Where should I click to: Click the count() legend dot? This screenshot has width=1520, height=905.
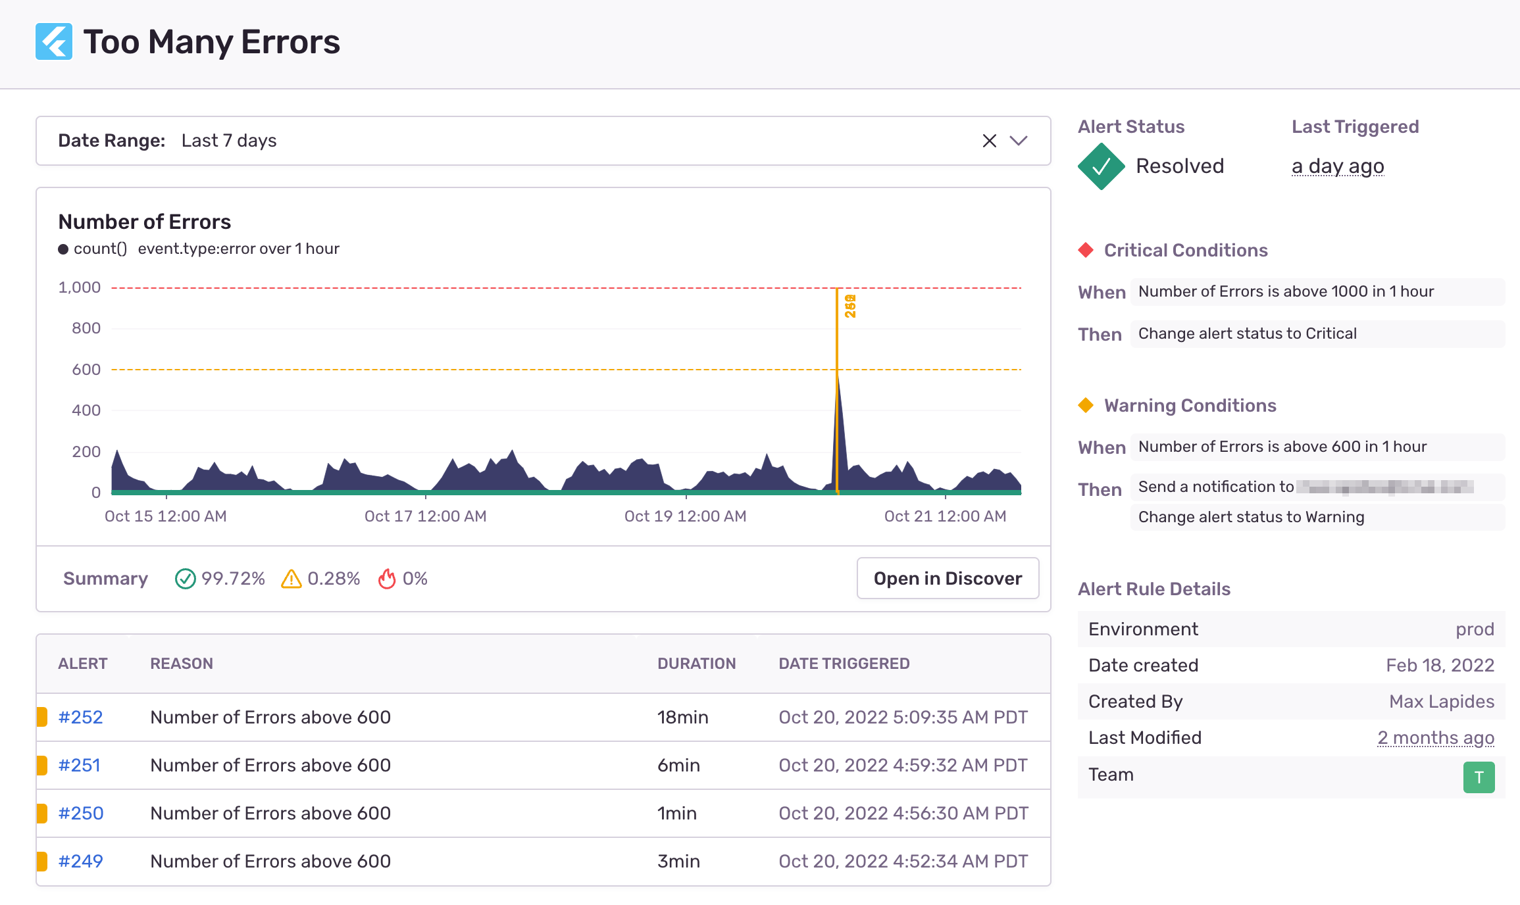click(63, 249)
